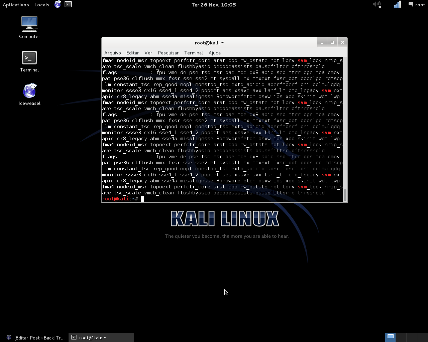Open the Aplicativos menu
The image size is (428, 342).
tap(16, 5)
